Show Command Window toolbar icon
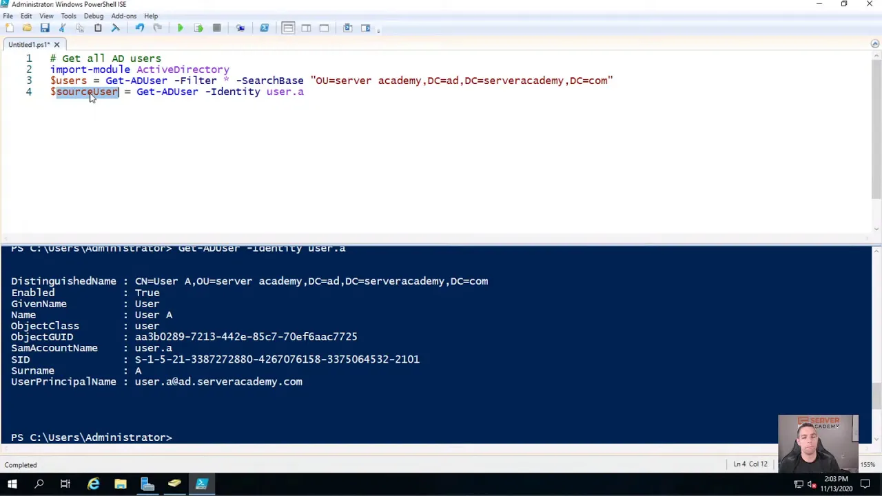Image resolution: width=882 pixels, height=496 pixels. [347, 28]
